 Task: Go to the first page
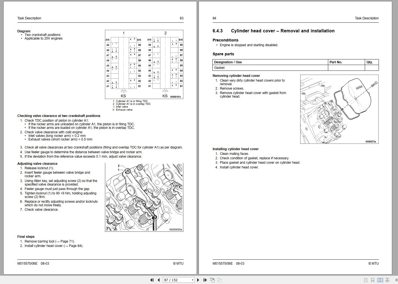152,280
